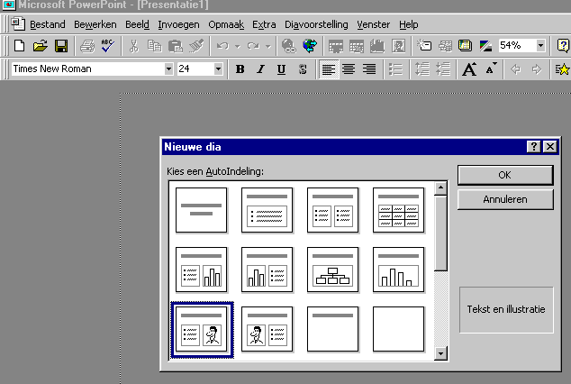Image resolution: width=571 pixels, height=384 pixels.
Task: Run the ABC spelling check
Action: coord(108,46)
